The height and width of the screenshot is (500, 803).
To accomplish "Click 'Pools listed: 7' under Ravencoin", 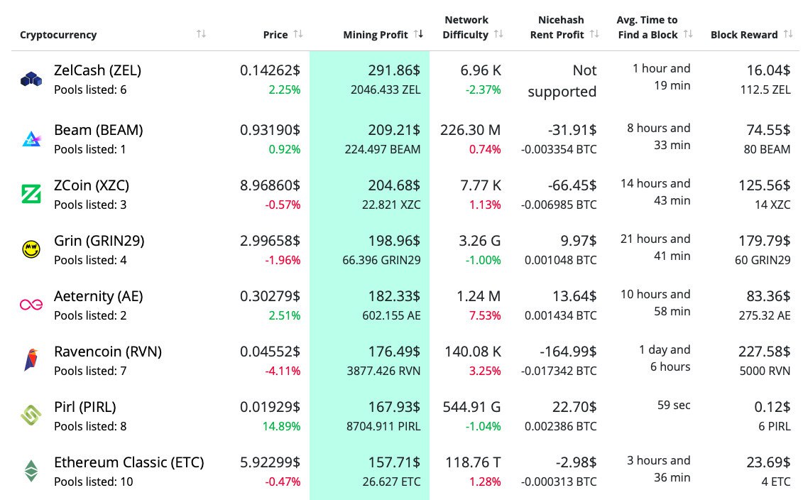I will 90,371.
